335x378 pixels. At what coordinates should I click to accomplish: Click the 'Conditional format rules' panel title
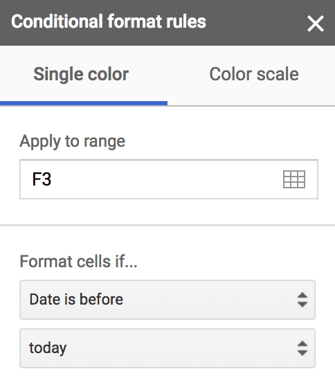point(109,21)
